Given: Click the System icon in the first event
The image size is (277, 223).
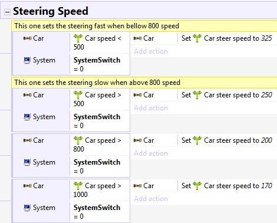Looking at the screenshot, I should point(27,60).
